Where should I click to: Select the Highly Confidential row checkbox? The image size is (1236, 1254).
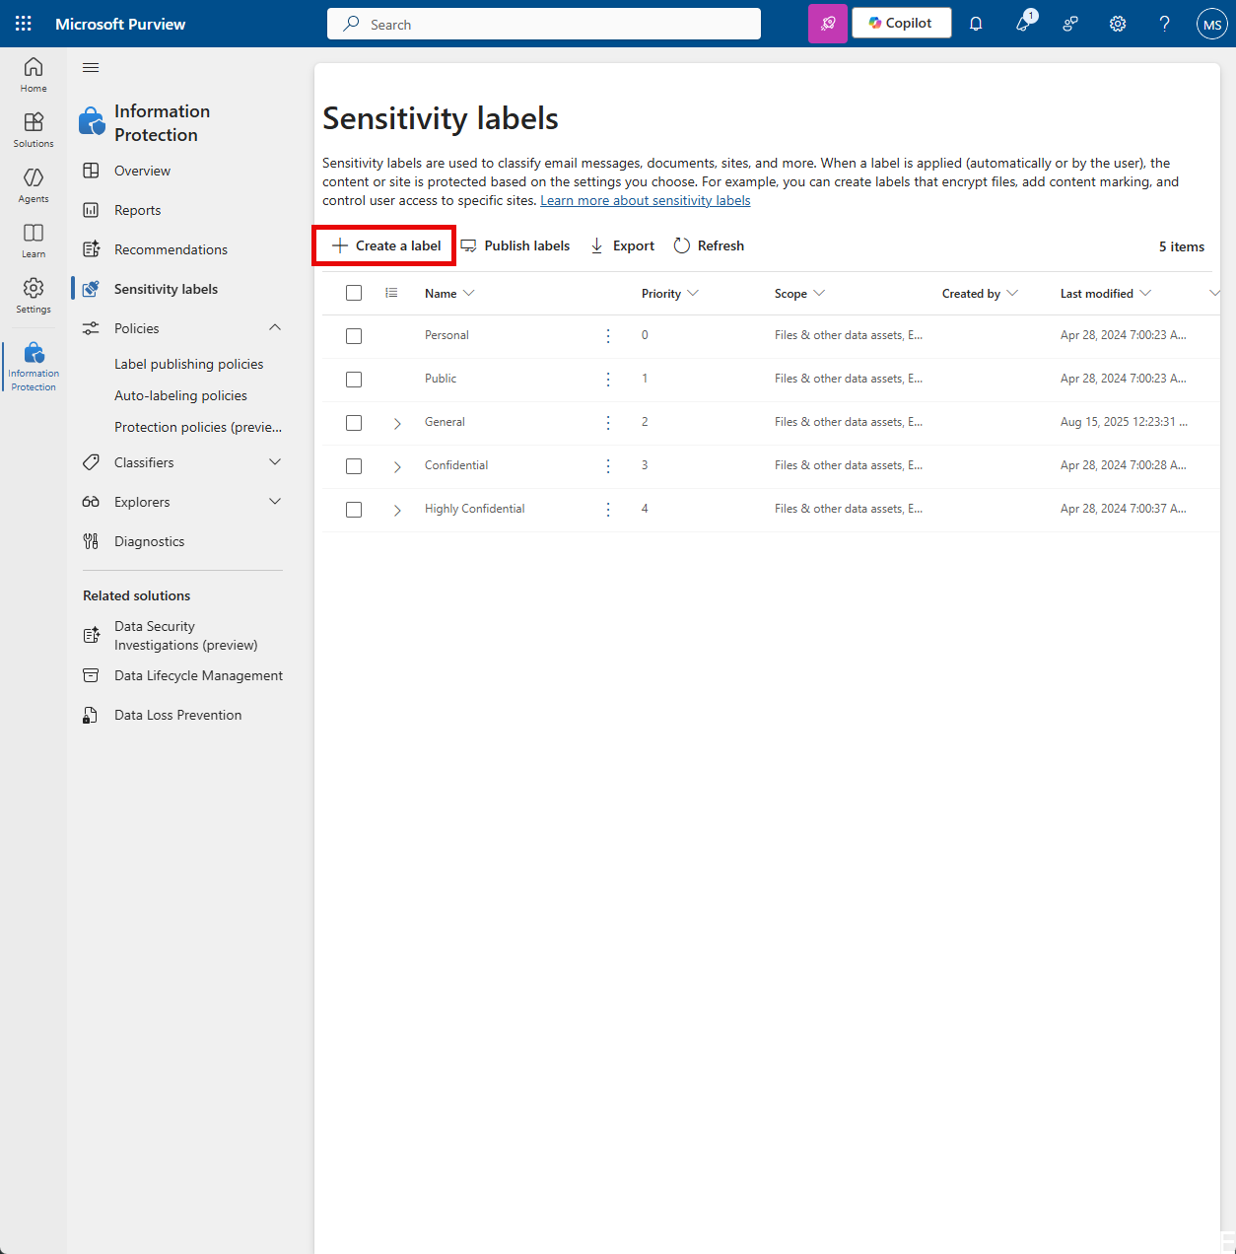[x=354, y=510]
